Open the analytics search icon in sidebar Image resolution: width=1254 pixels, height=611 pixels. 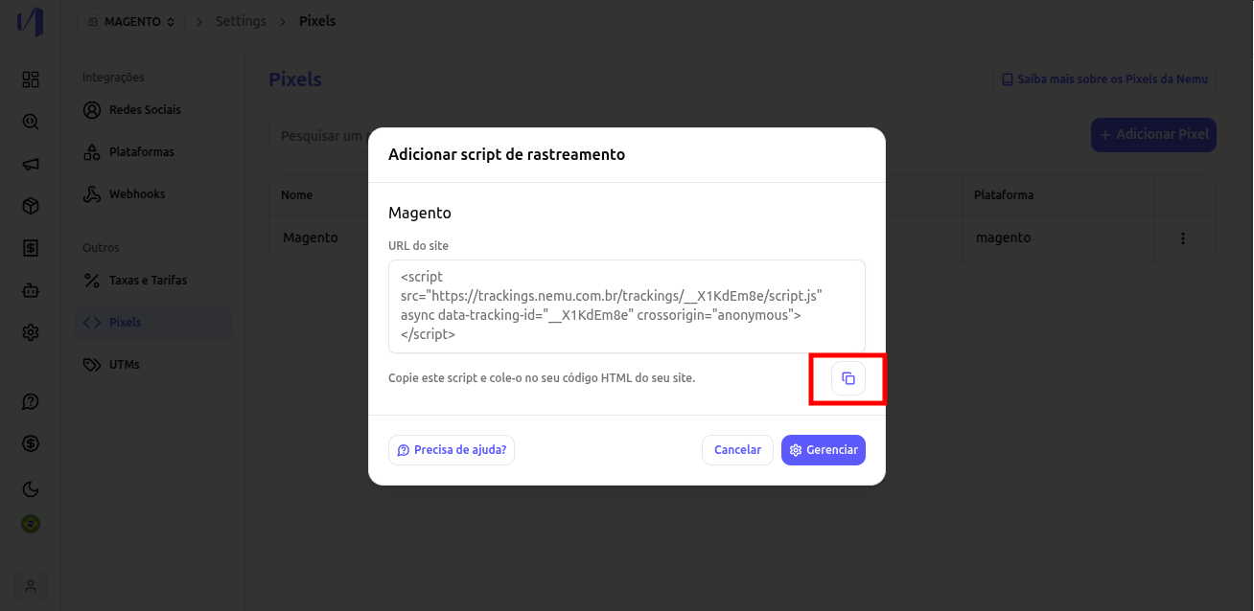[31, 122]
